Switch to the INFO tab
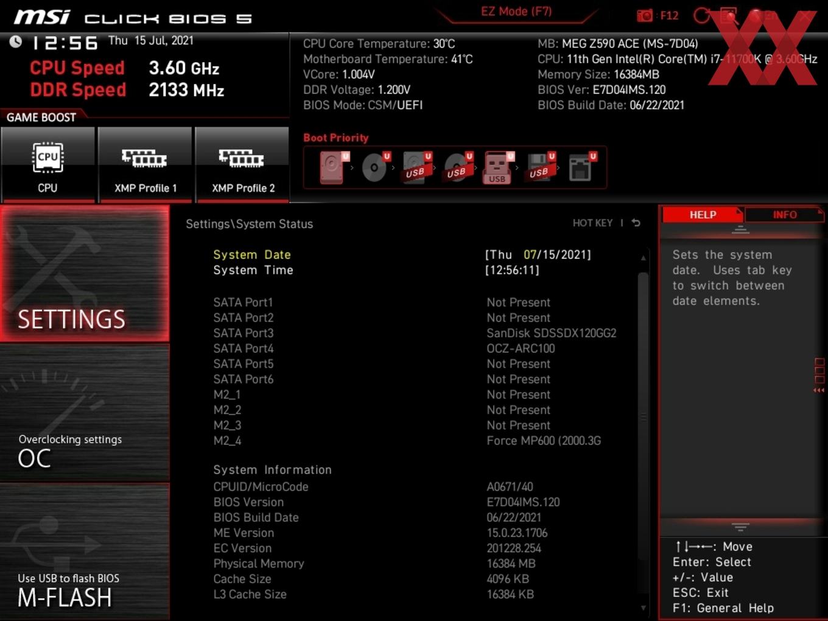 tap(784, 214)
